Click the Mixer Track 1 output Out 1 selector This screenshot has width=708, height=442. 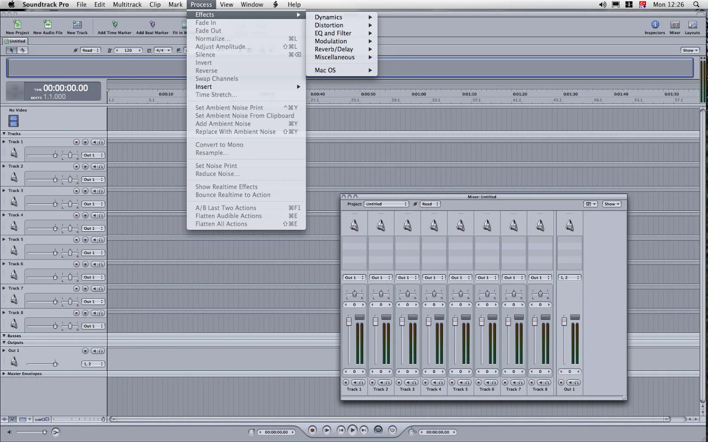pos(354,278)
